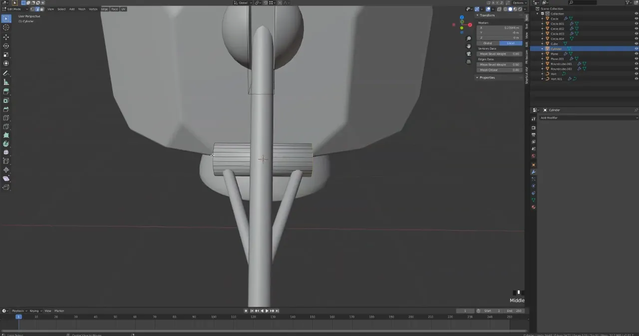Image resolution: width=639 pixels, height=336 pixels.
Task: Adjust the edges Mean Bevel Weight slider
Action: point(500,64)
